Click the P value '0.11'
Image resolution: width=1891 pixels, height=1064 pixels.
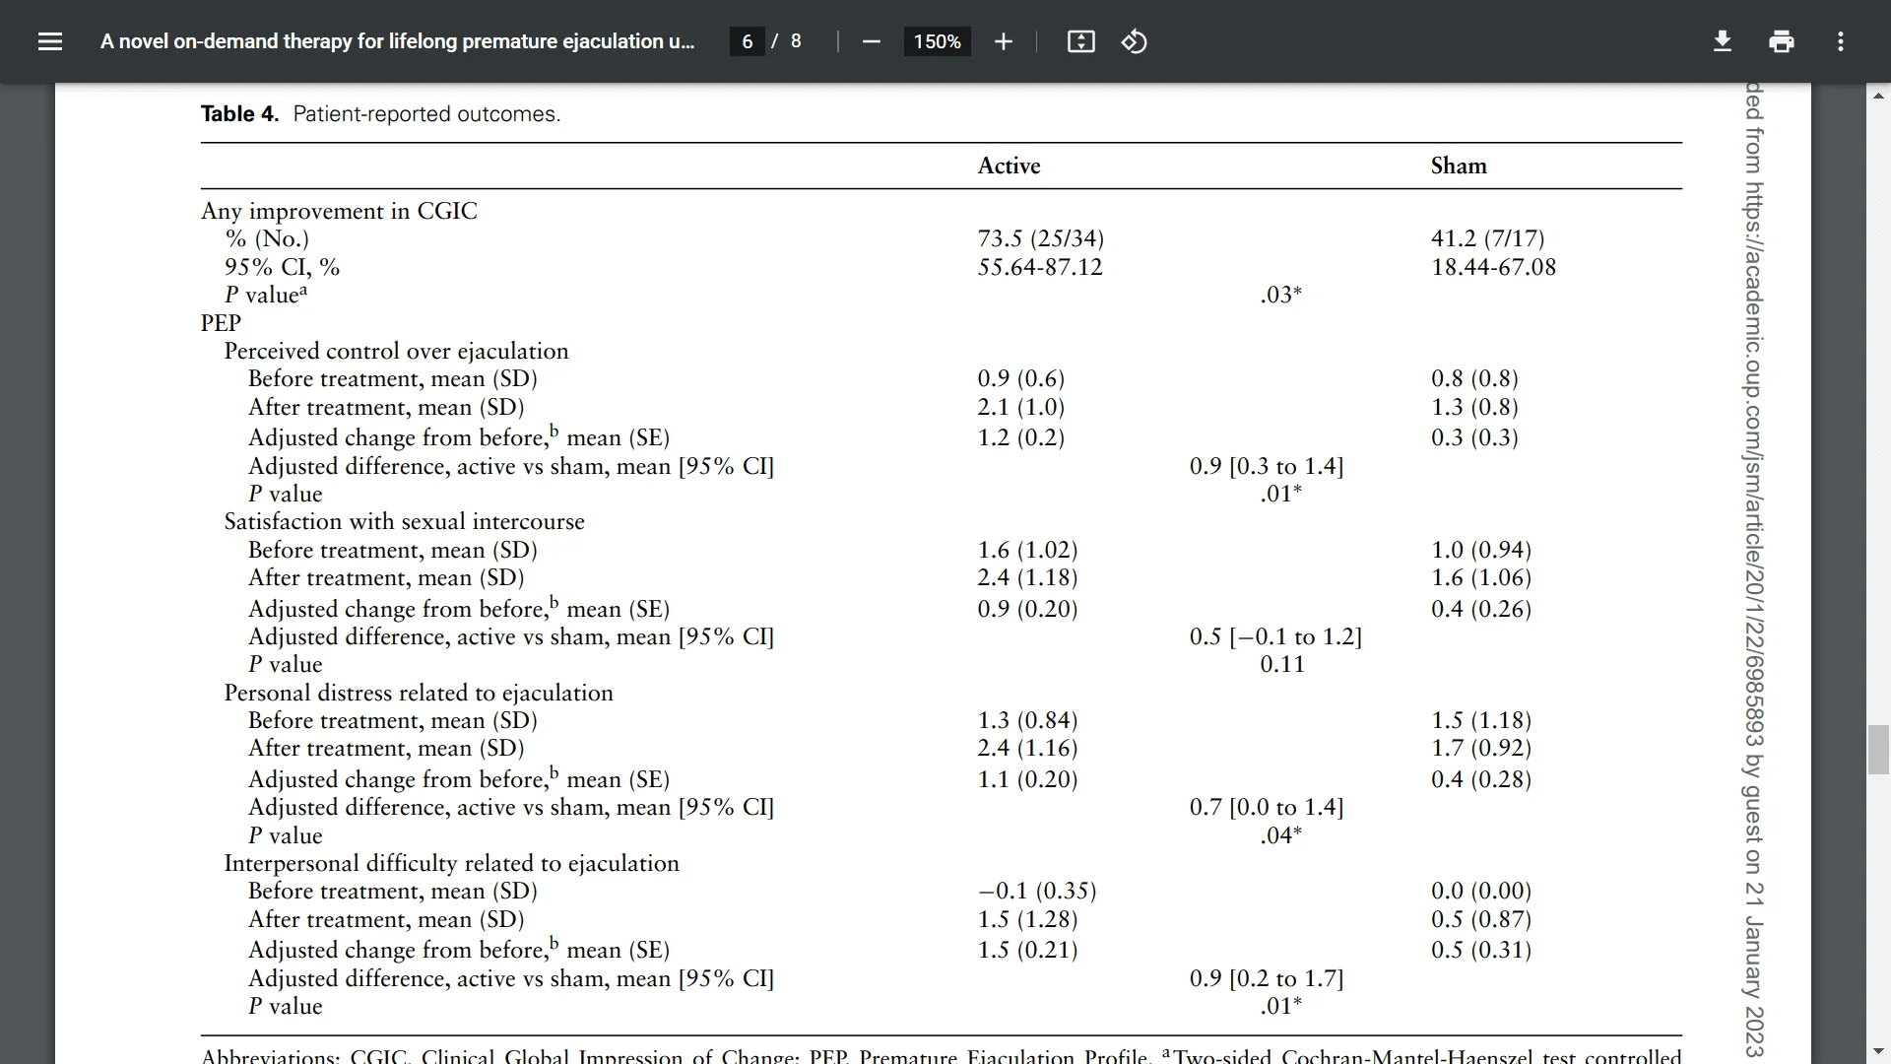(x=1281, y=665)
